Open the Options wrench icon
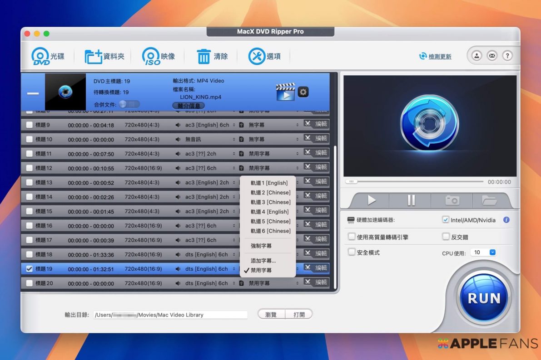The height and width of the screenshot is (360, 541). [257, 57]
